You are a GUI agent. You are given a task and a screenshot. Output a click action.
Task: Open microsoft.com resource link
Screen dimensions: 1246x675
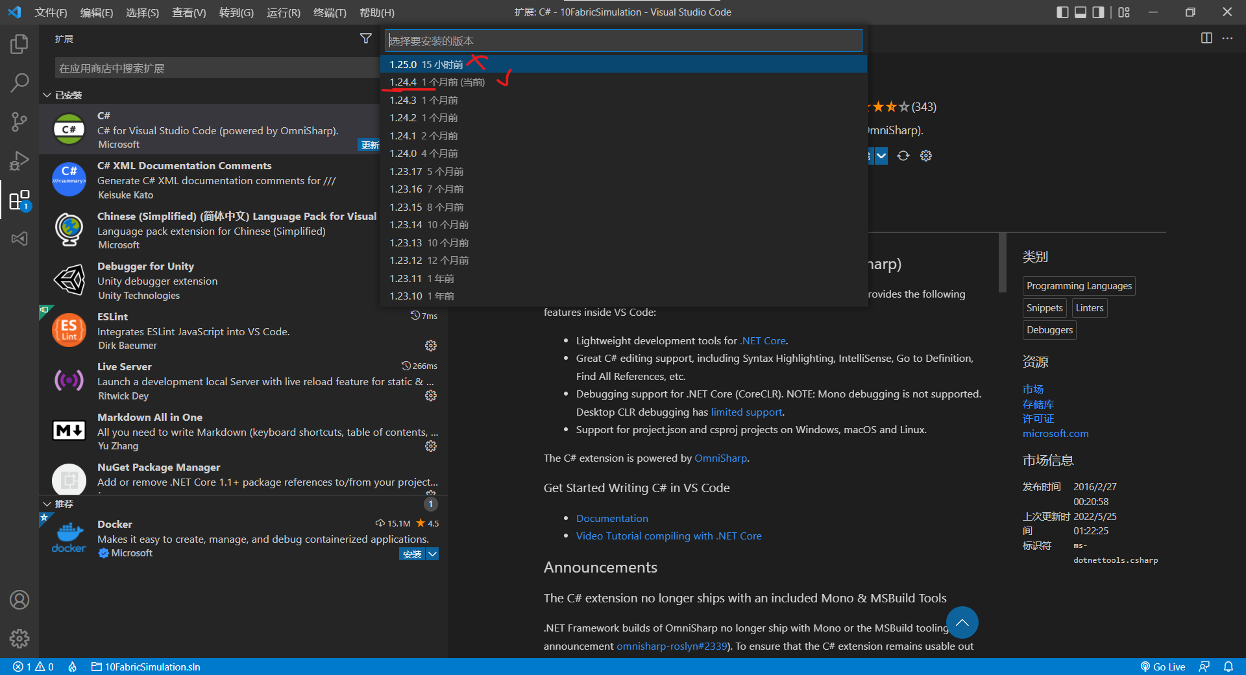coord(1055,434)
